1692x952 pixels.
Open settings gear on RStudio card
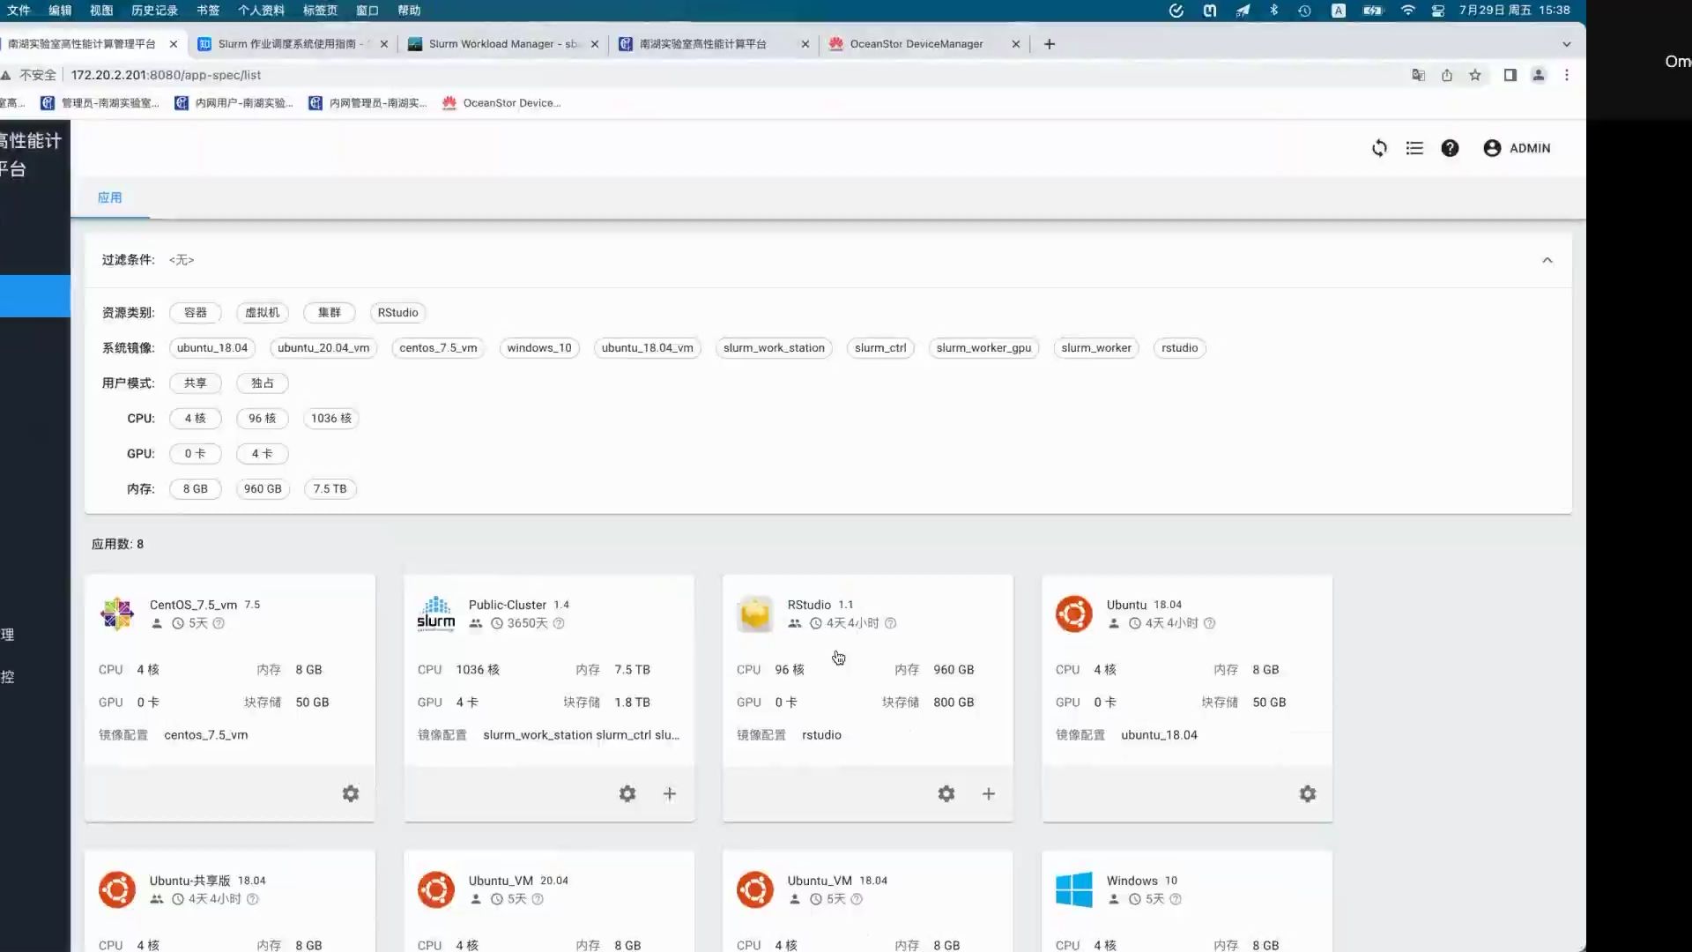[x=946, y=793]
